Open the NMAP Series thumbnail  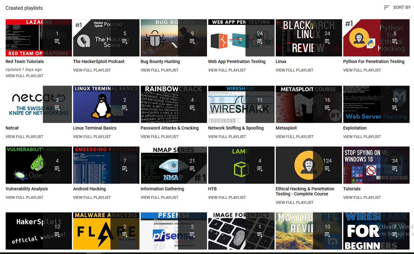click(x=174, y=165)
